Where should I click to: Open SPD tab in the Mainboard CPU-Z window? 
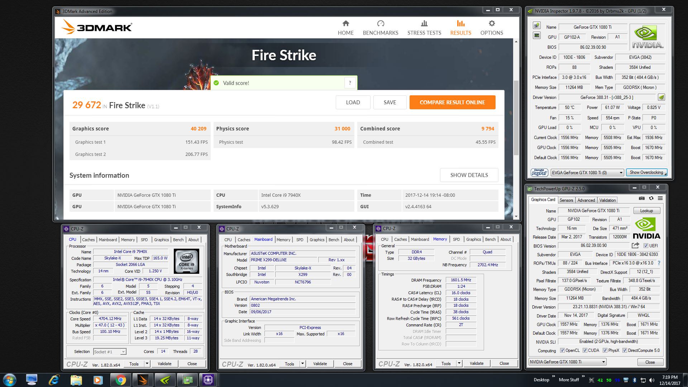point(300,240)
